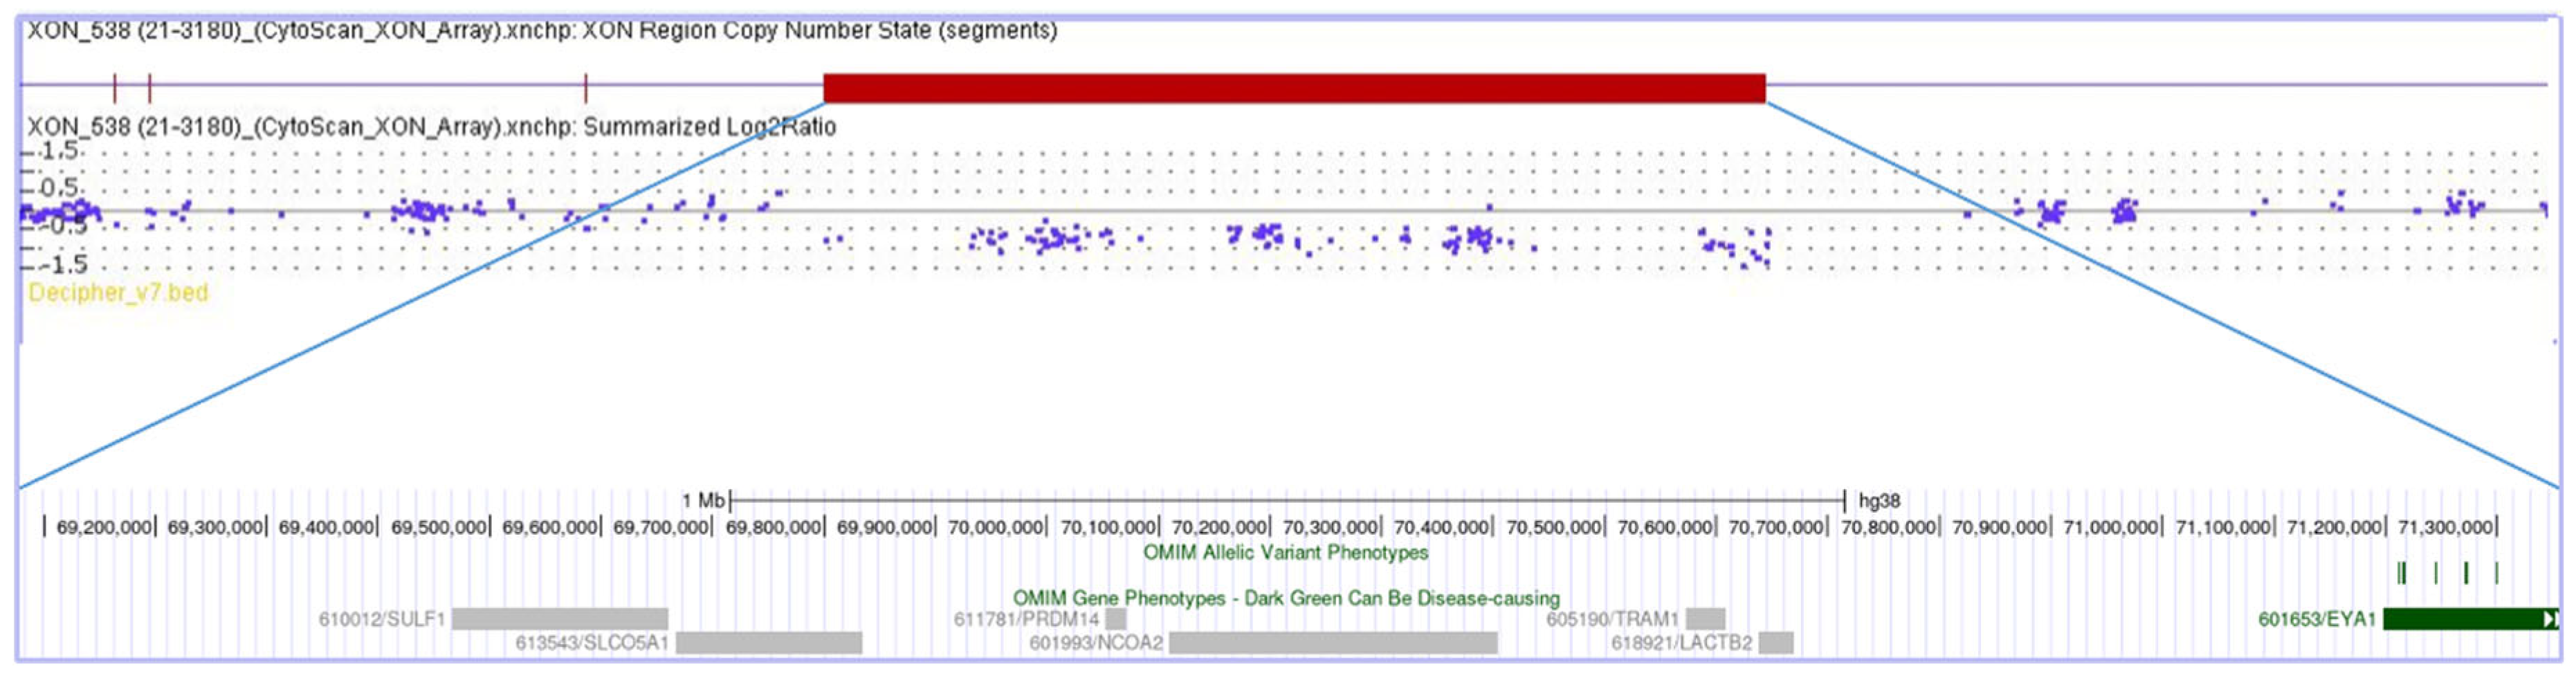The image size is (2576, 680).
Task: Select the gray LACTB2 gene box
Action: tap(1776, 643)
